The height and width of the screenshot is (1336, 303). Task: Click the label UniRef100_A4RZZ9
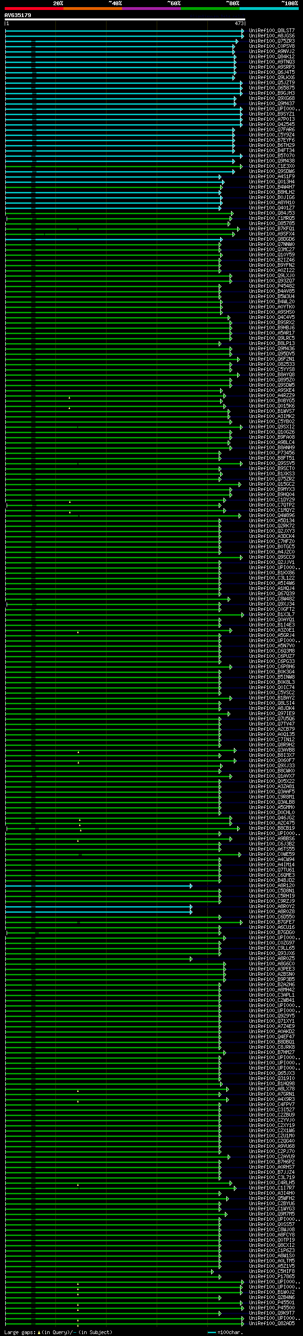coord(272,395)
